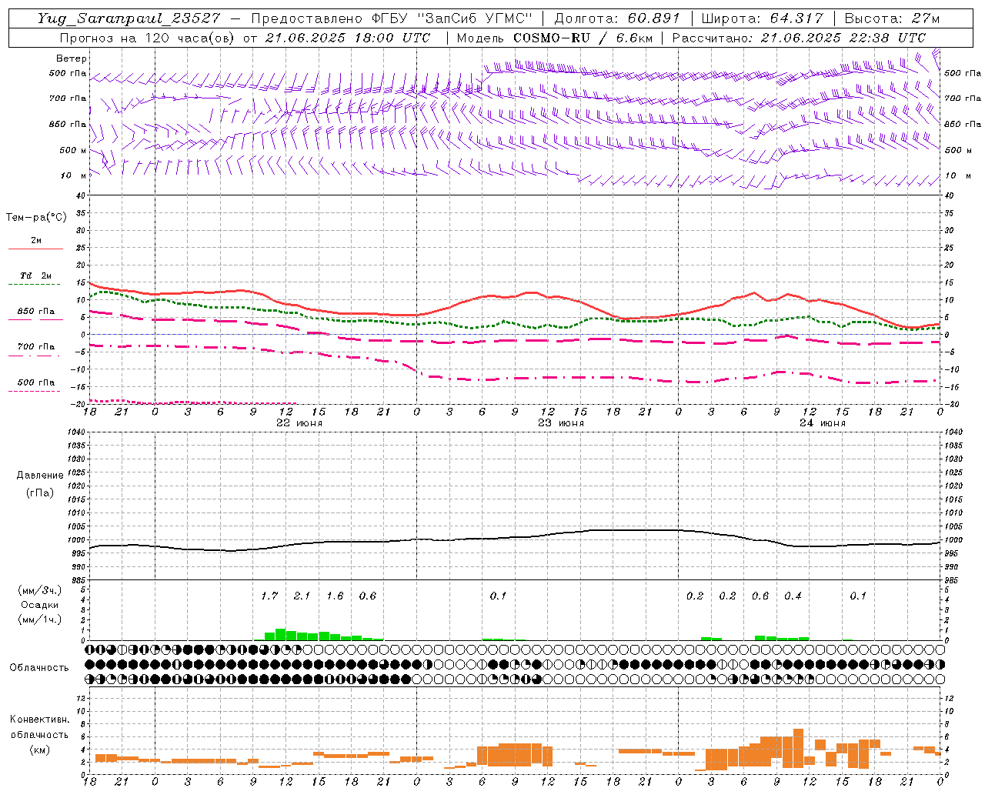Select the (мм/3ч.) precipitation unit label
This screenshot has height=788, width=985.
tap(39, 591)
